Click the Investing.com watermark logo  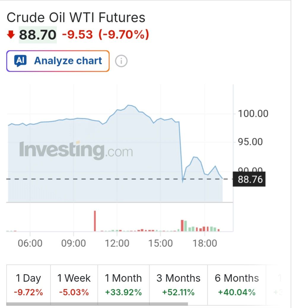pos(76,150)
